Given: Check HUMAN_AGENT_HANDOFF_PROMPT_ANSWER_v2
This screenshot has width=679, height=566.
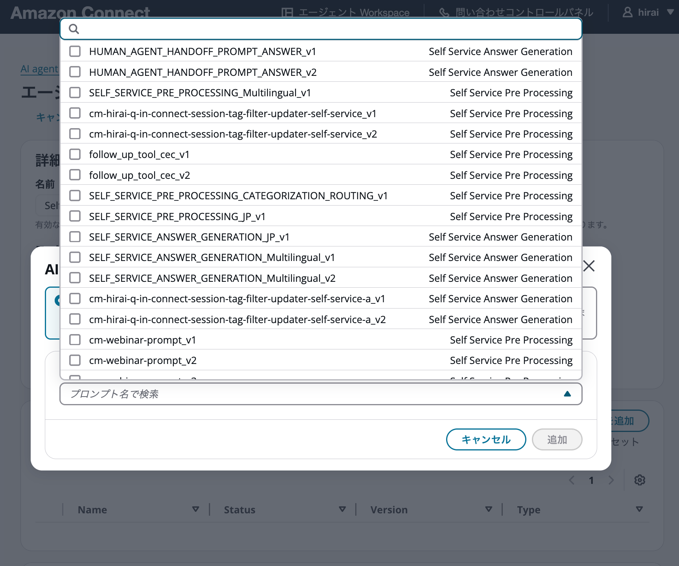Looking at the screenshot, I should pos(75,72).
